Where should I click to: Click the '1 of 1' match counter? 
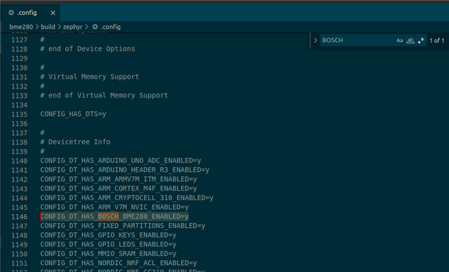coord(436,40)
